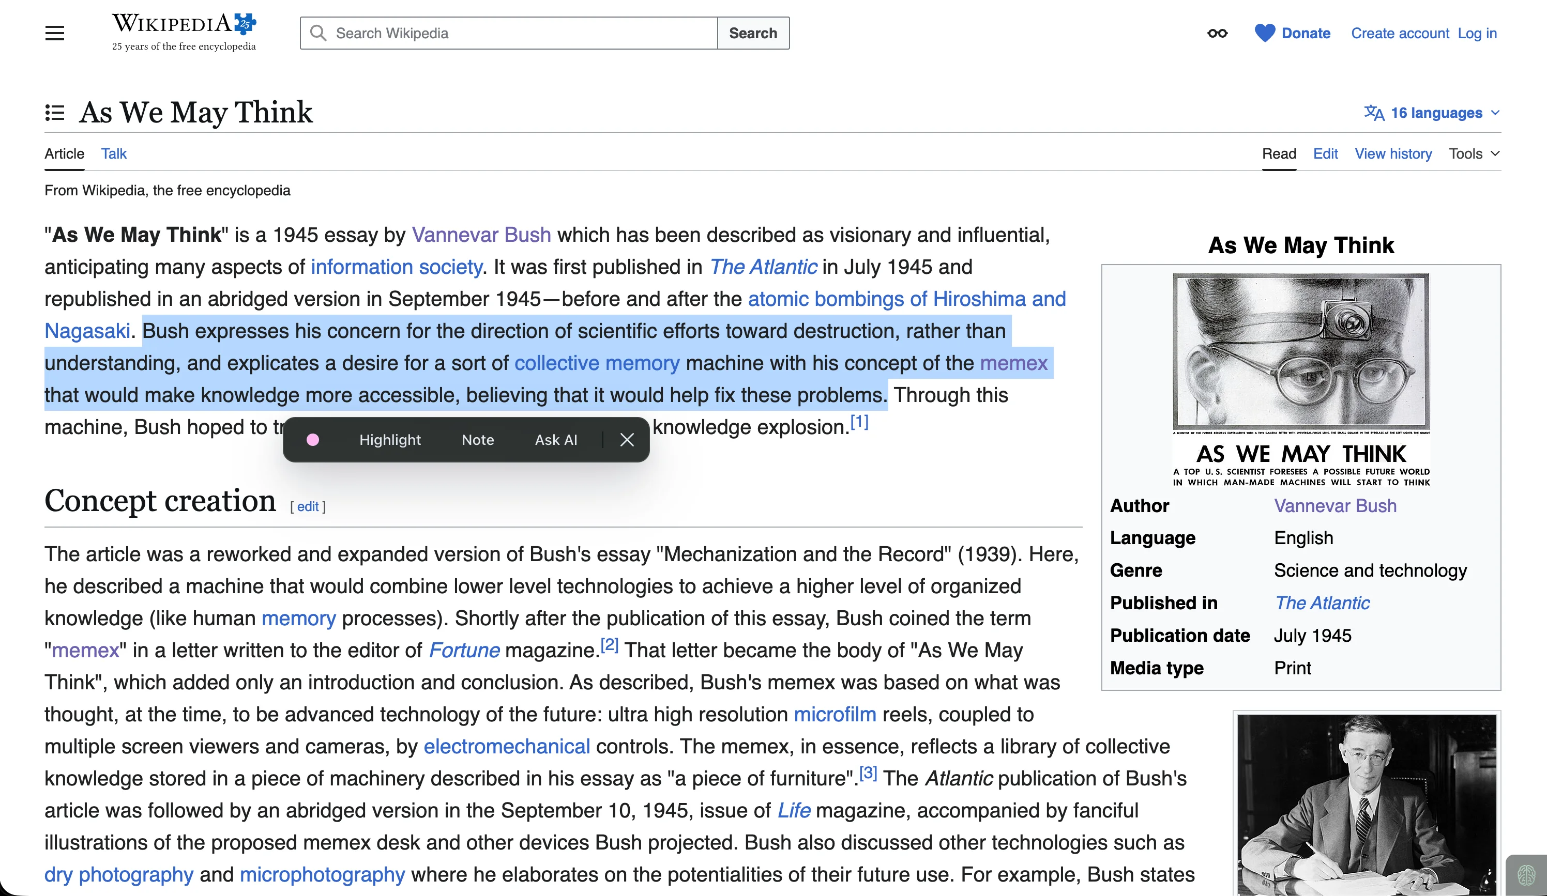This screenshot has width=1547, height=896.
Task: Open the memory link in Concept creation
Action: [298, 618]
